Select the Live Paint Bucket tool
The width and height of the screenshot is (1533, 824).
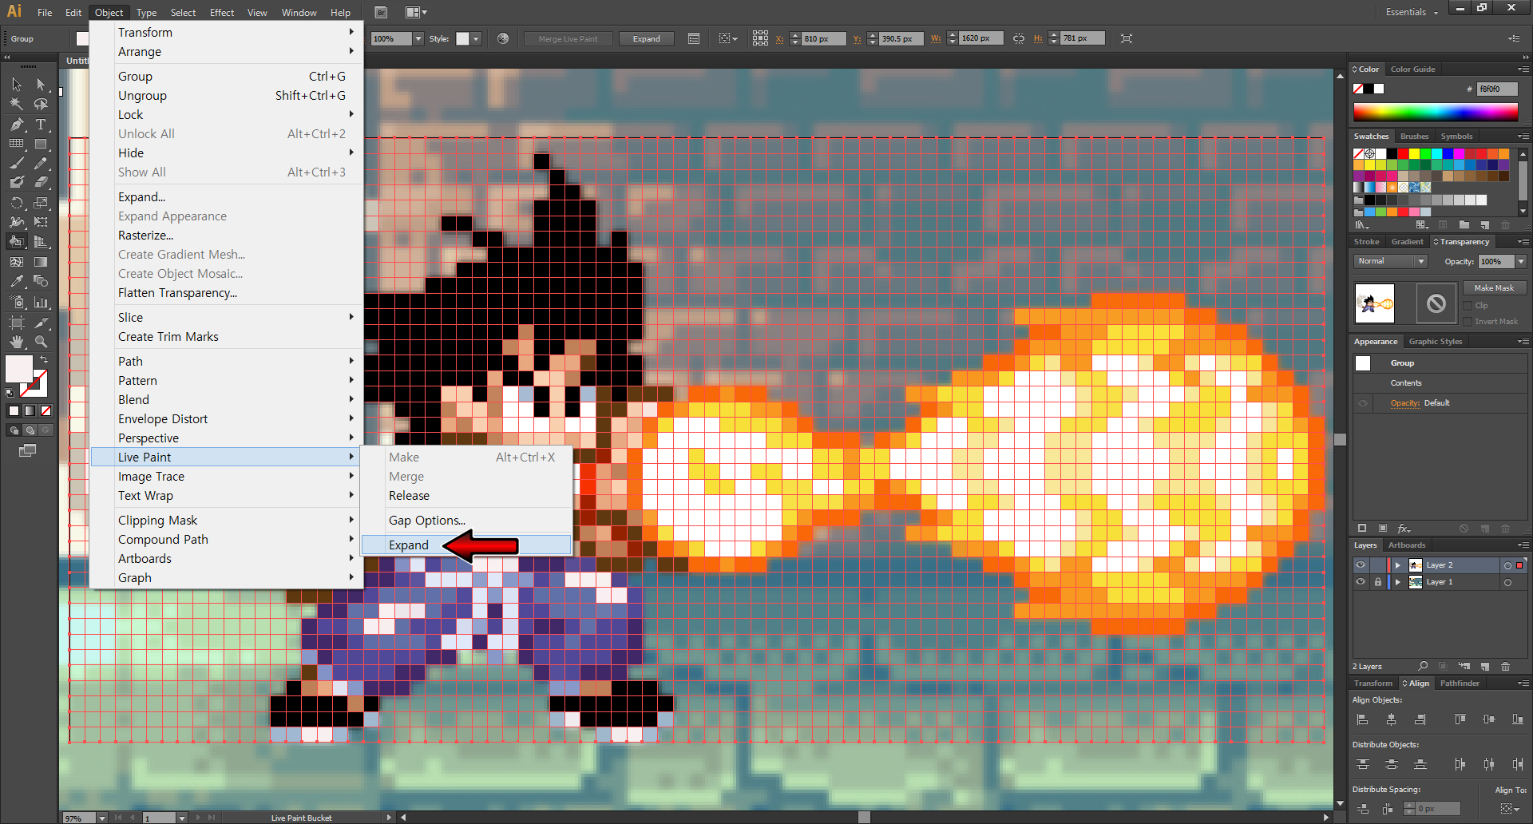click(x=17, y=242)
